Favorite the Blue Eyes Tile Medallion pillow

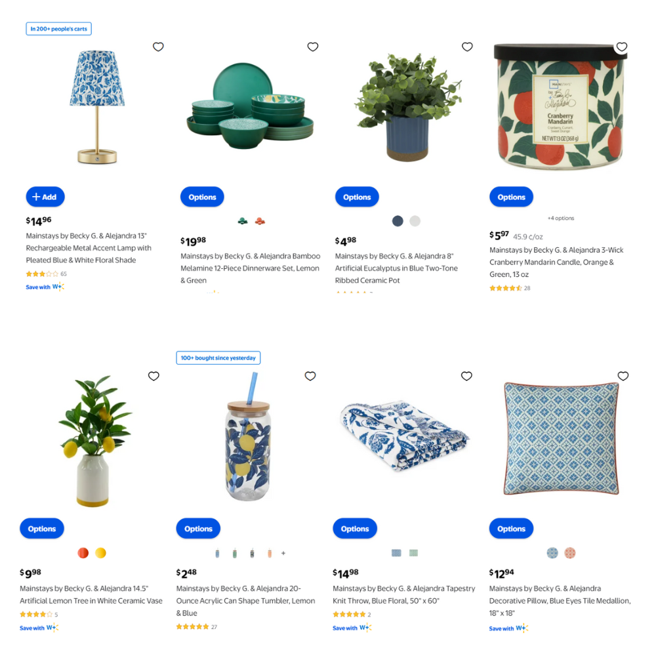tap(623, 376)
